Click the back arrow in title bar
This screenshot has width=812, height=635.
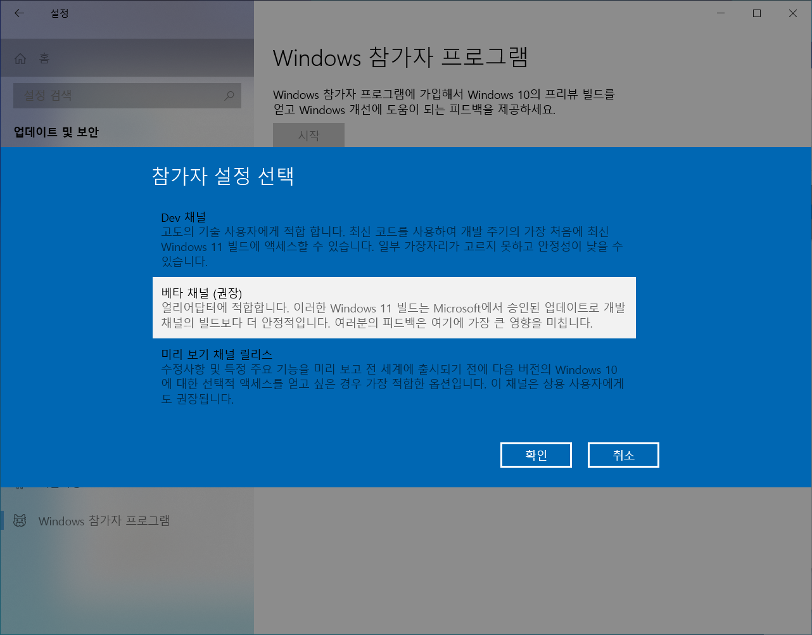20,13
